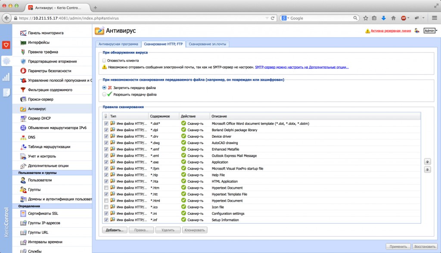The image size is (441, 253).
Task: Enable the *.htm rule checkbox
Action: (106, 188)
